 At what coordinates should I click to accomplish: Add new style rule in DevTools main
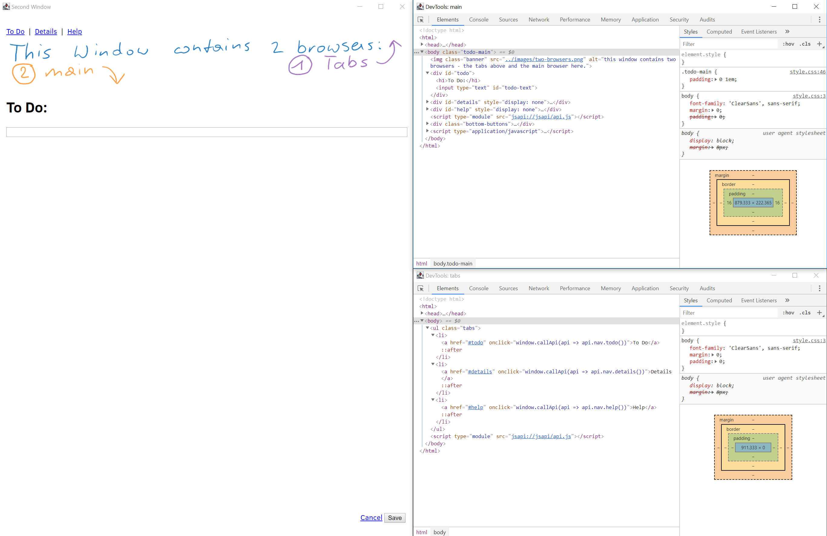(819, 44)
